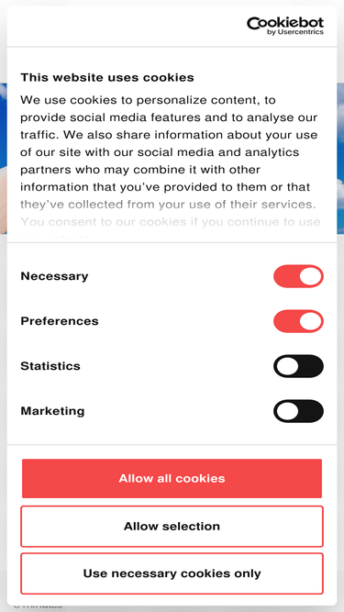The width and height of the screenshot is (344, 612).
Task: Click the white knob of the Marketing switch
Action: pos(287,411)
